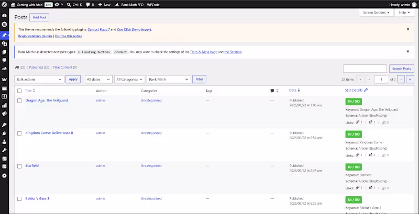Click the SEO Details pencil edit icon
Image resolution: width=419 pixels, height=214 pixels.
coord(366,90)
